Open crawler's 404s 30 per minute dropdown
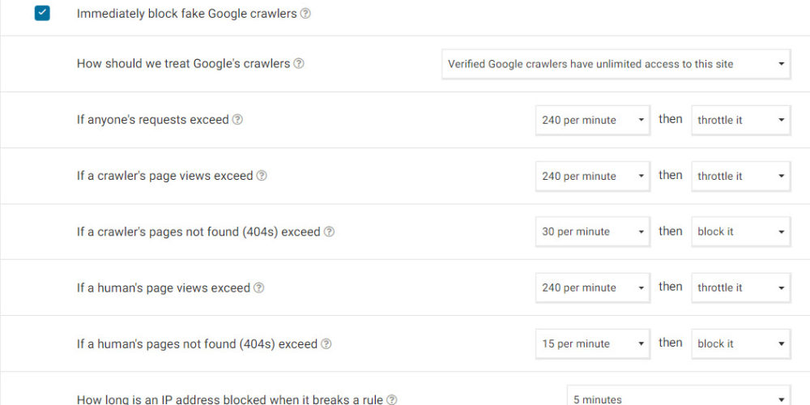Screen dimensions: 810x405 [592, 232]
